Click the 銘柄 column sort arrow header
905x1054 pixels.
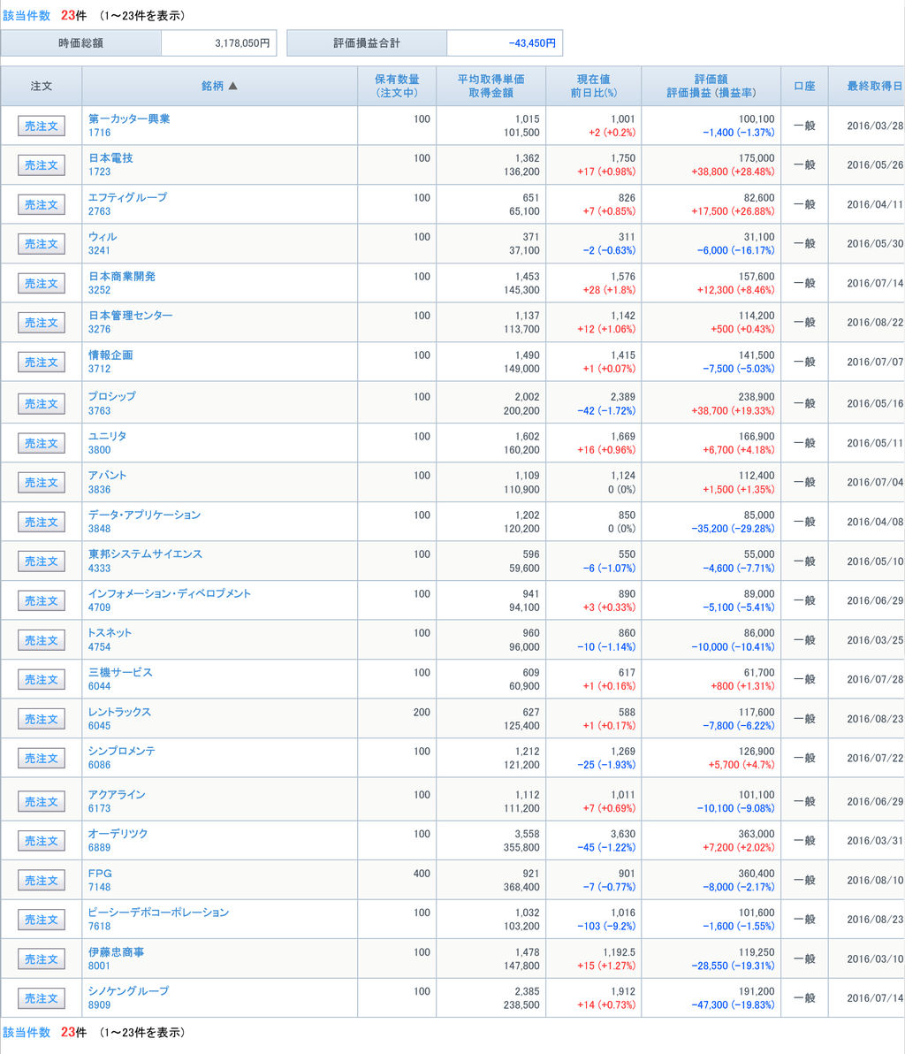(219, 86)
